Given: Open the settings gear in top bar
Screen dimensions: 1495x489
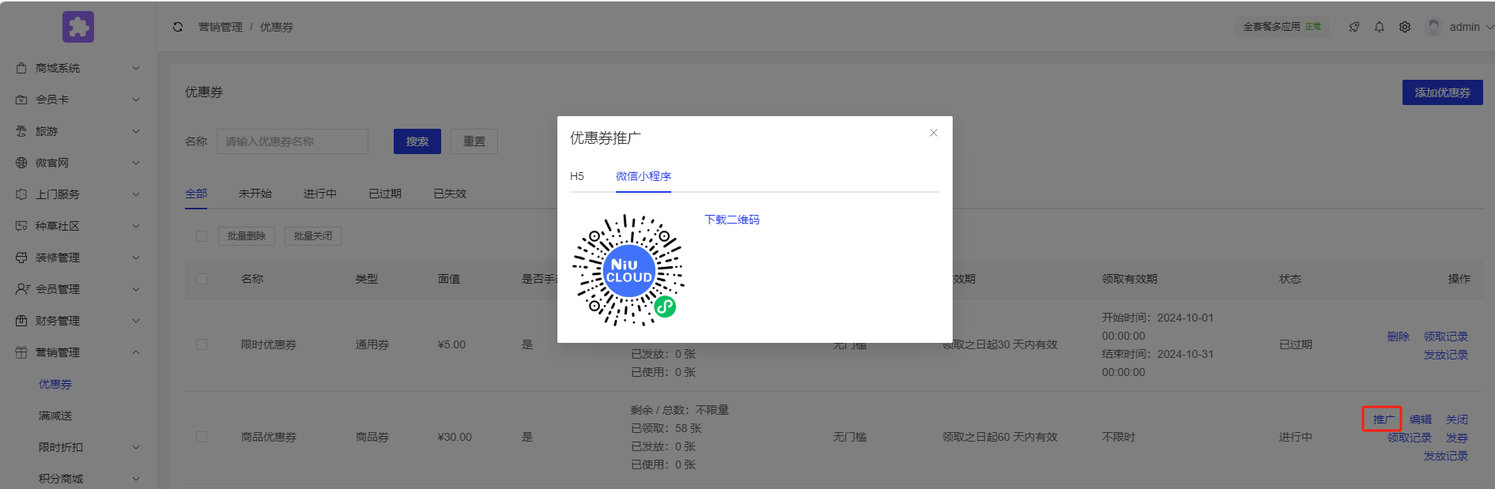Looking at the screenshot, I should (x=1405, y=27).
